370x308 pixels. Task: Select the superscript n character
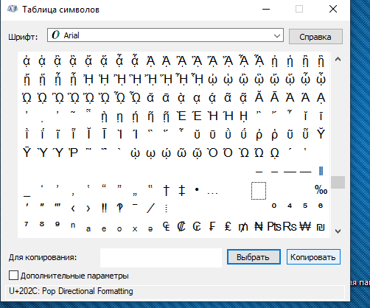pyautogui.click(x=73, y=225)
